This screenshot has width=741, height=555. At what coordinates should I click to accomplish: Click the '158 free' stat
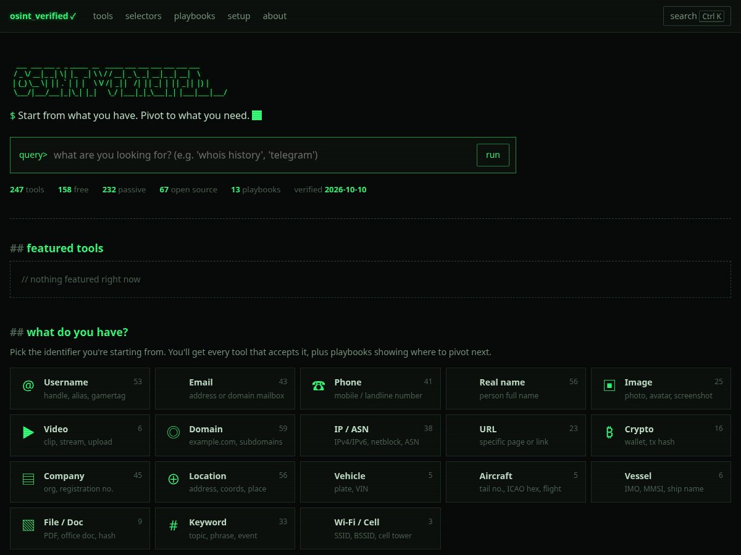tap(73, 189)
